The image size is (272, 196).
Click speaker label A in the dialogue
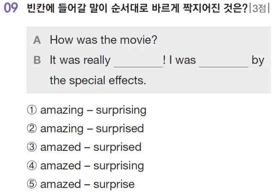pos(37,40)
